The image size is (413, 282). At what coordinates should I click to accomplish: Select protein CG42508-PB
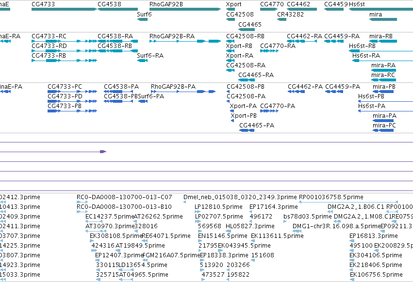click(x=245, y=87)
